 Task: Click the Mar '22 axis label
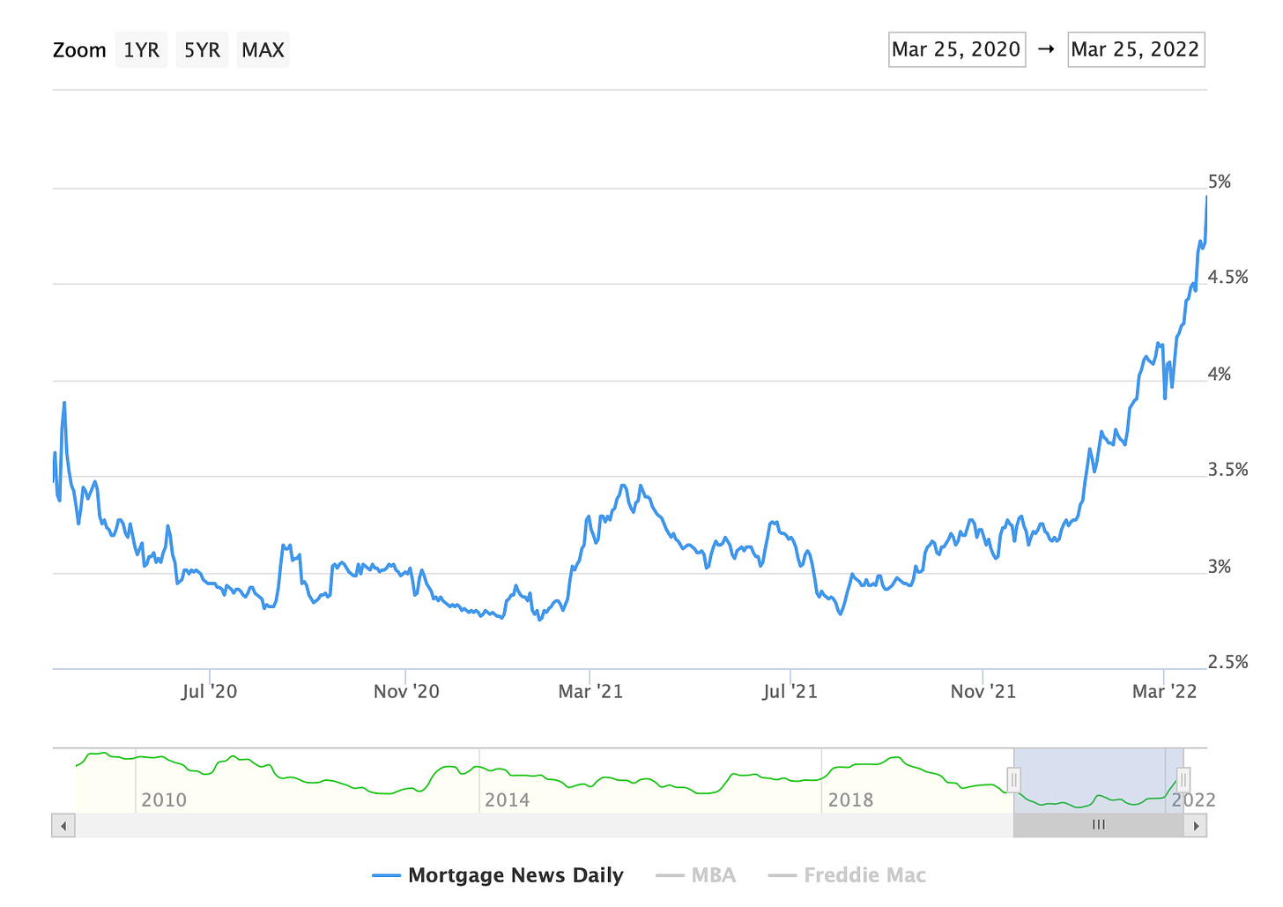click(x=1165, y=691)
